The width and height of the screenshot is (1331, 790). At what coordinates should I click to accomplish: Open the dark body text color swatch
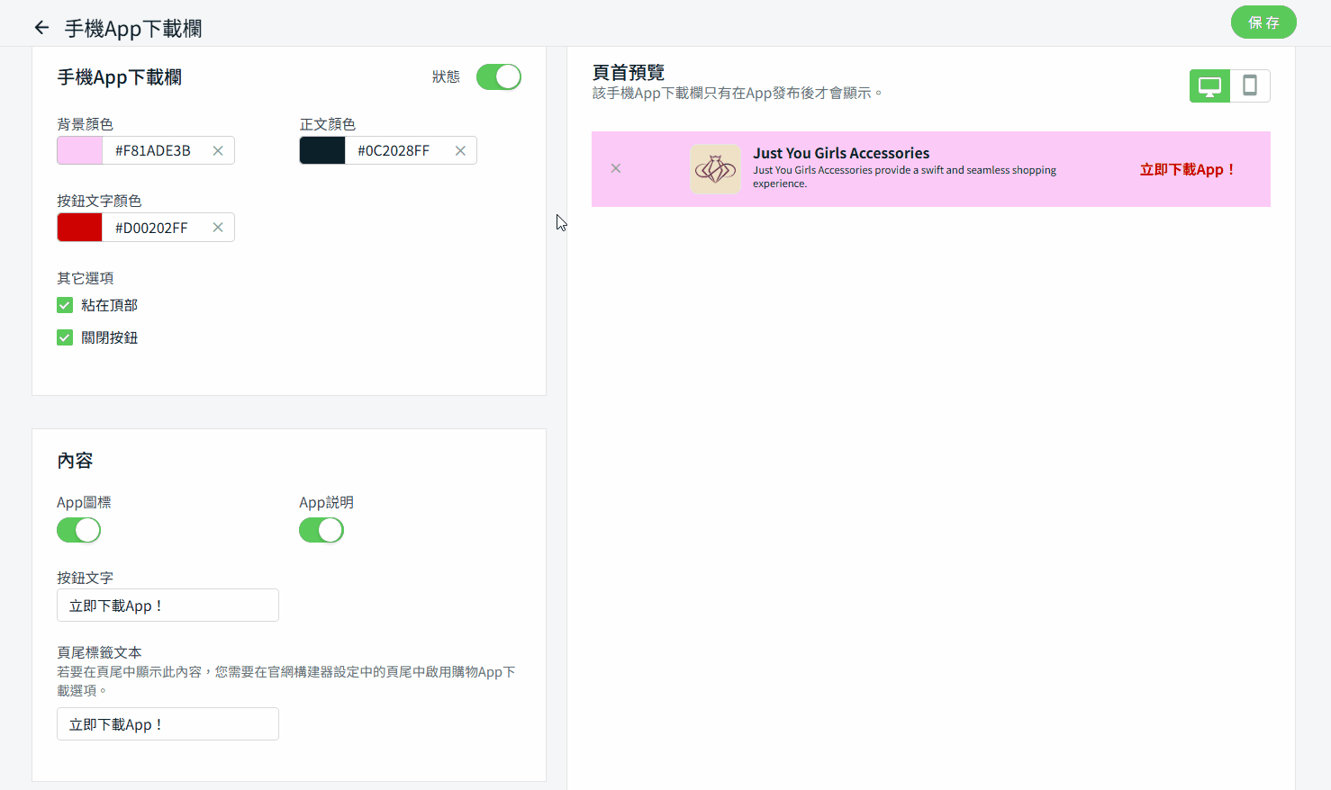tap(322, 151)
